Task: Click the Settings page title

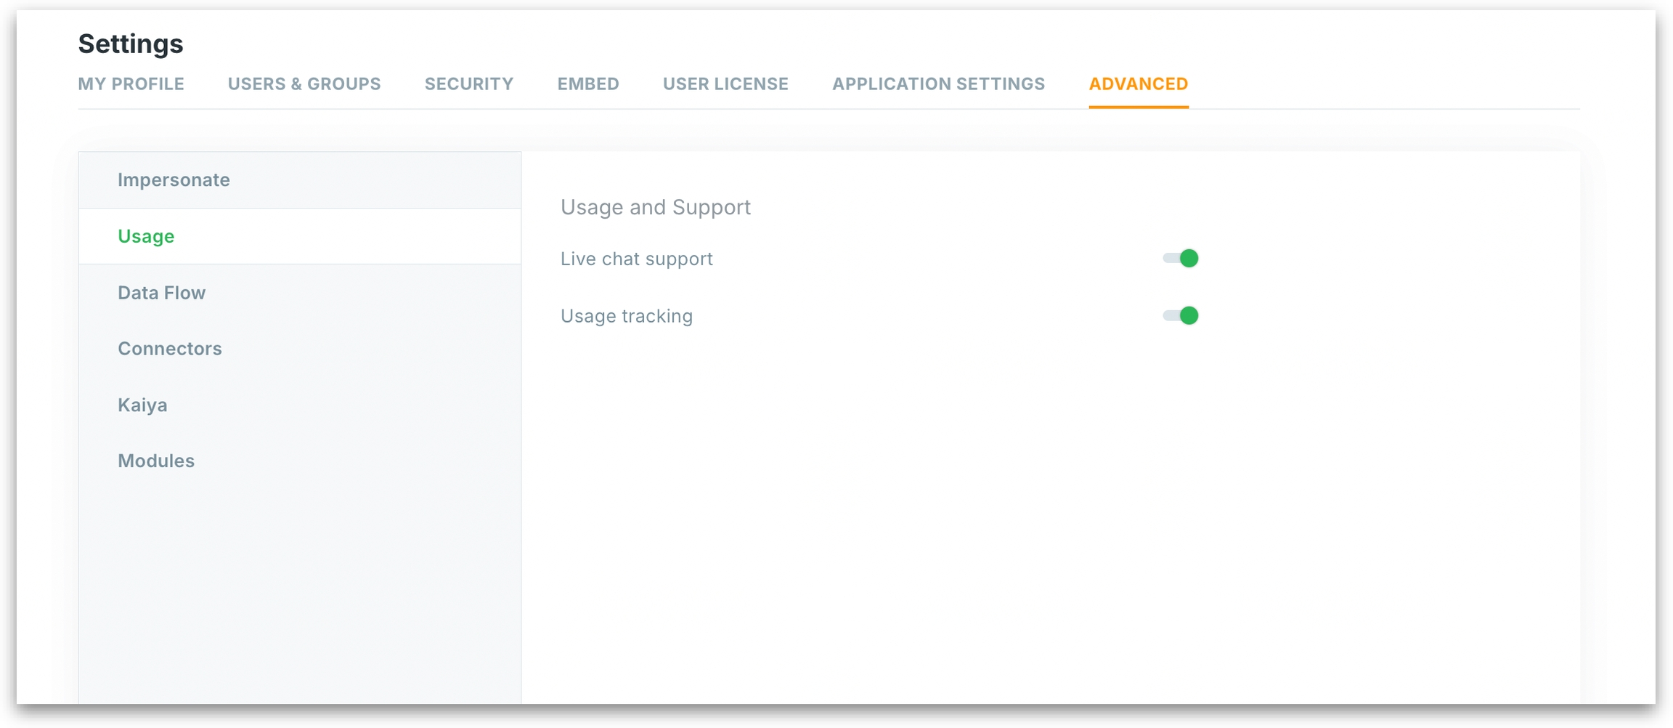Action: click(131, 44)
